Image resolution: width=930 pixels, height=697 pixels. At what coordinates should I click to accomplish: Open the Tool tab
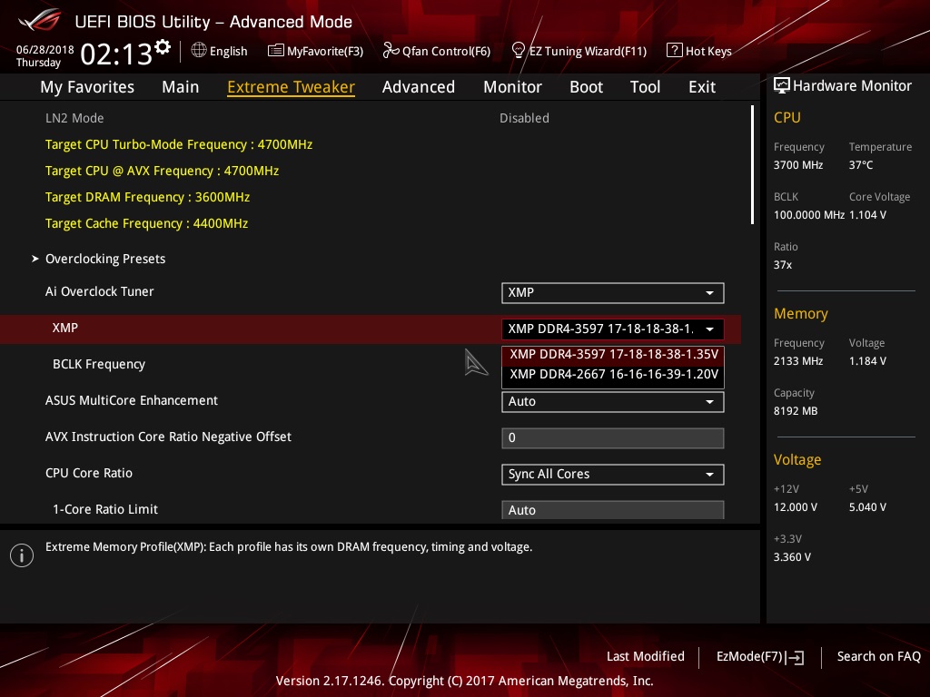click(645, 87)
